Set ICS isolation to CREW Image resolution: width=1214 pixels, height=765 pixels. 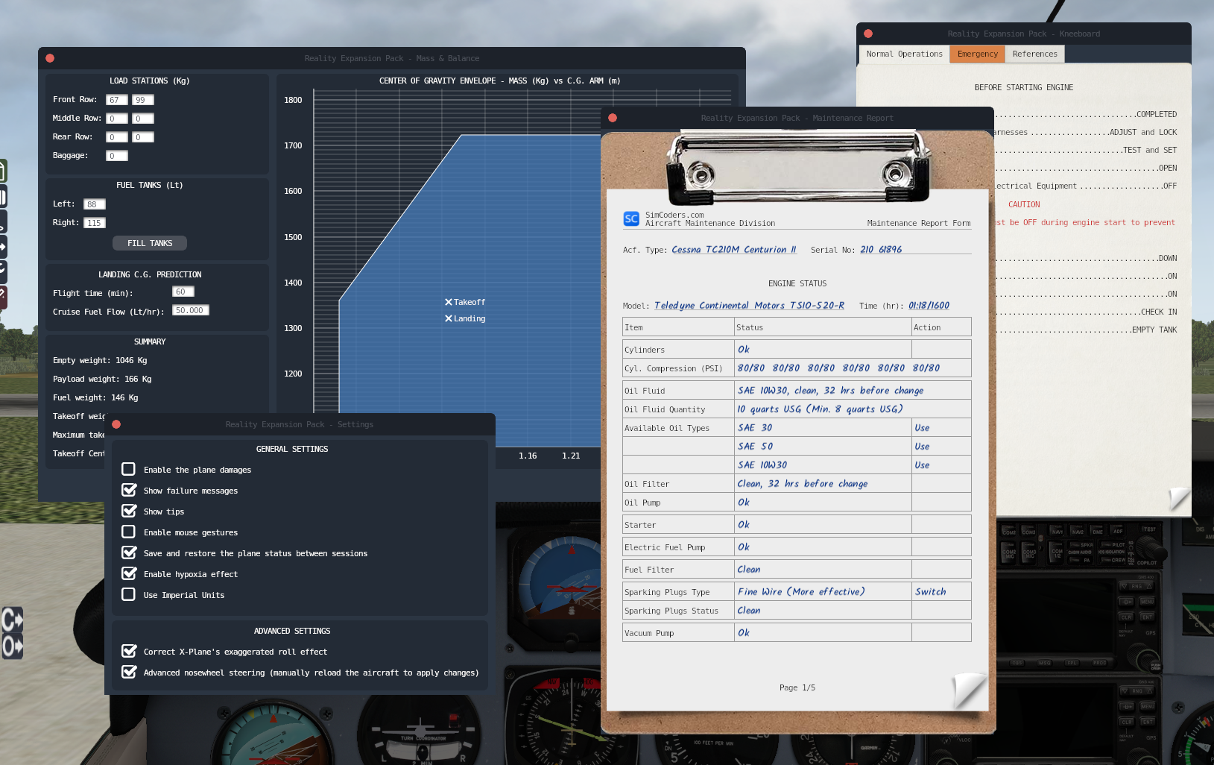point(1113,560)
